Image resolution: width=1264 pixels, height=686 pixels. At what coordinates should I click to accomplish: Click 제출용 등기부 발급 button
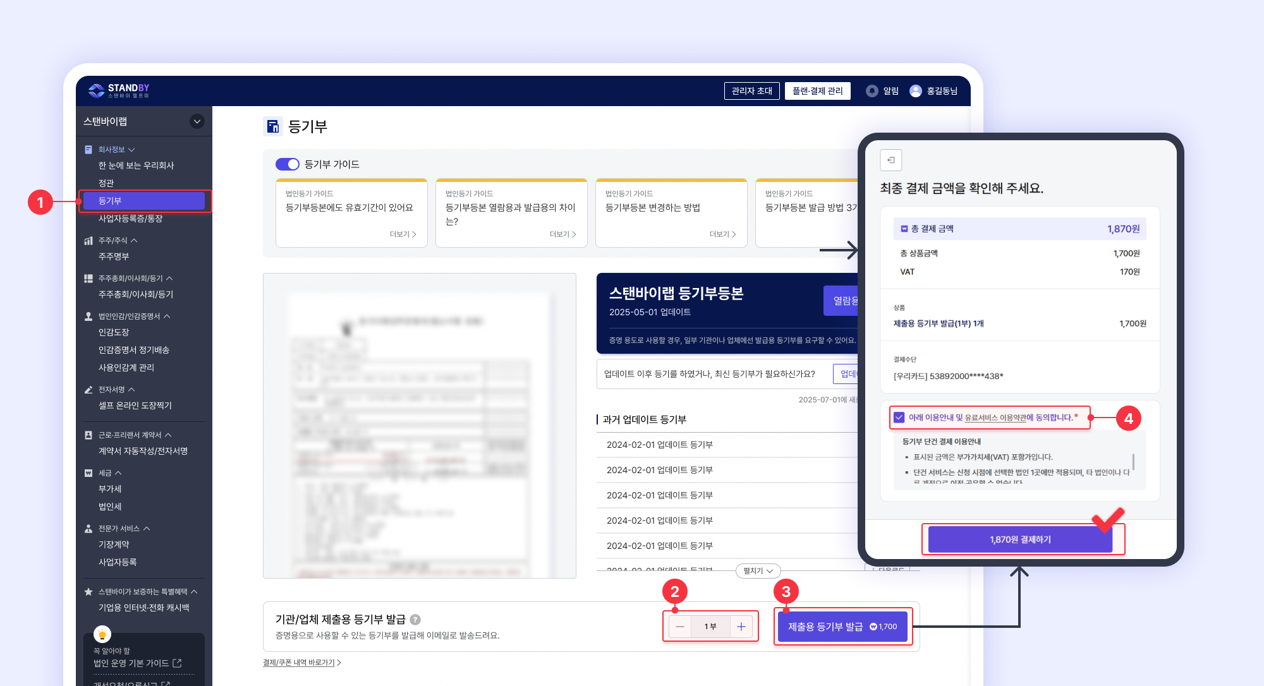(842, 627)
